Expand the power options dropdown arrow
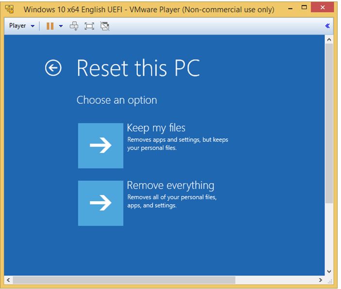Viewport: 341px width, 289px height. (61, 26)
